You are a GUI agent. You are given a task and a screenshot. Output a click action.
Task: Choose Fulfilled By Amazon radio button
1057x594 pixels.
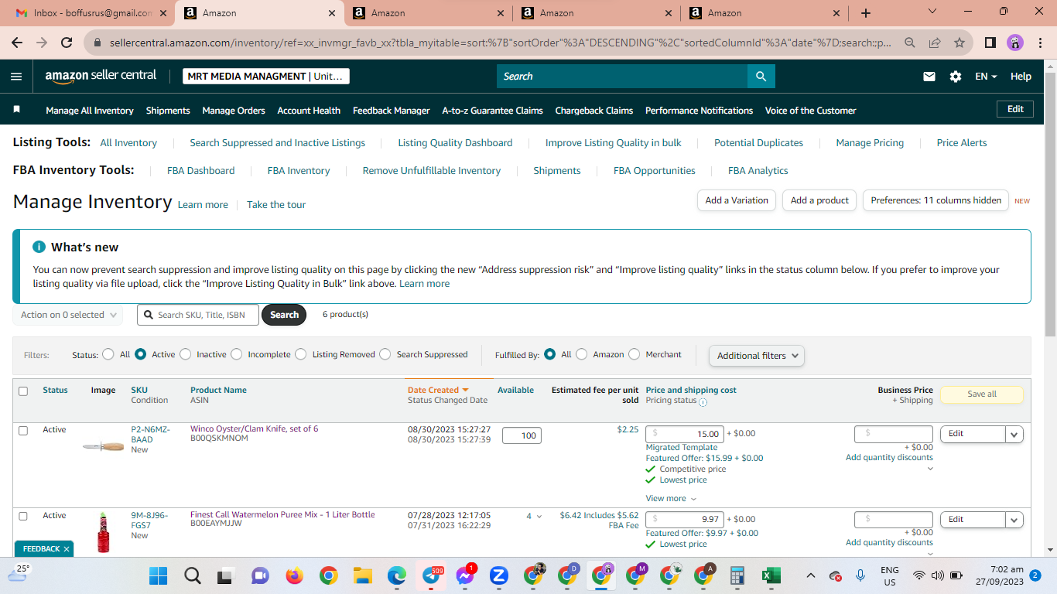point(581,354)
